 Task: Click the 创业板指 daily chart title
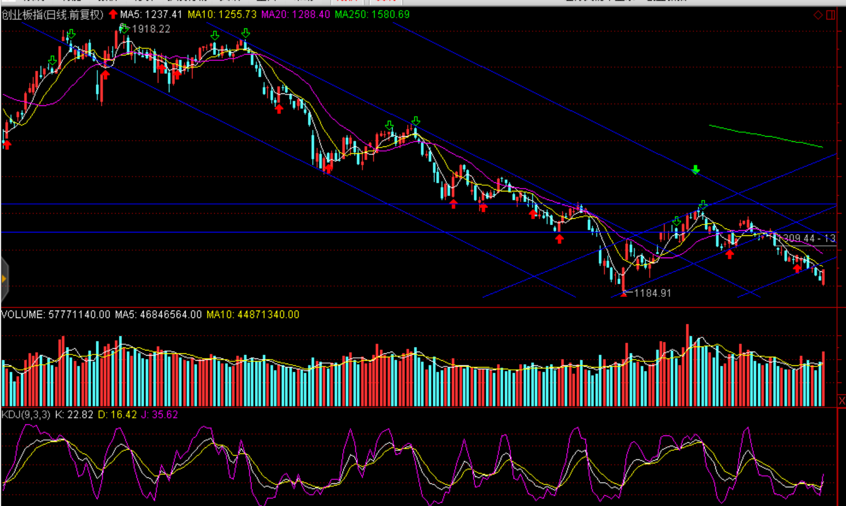[x=52, y=14]
